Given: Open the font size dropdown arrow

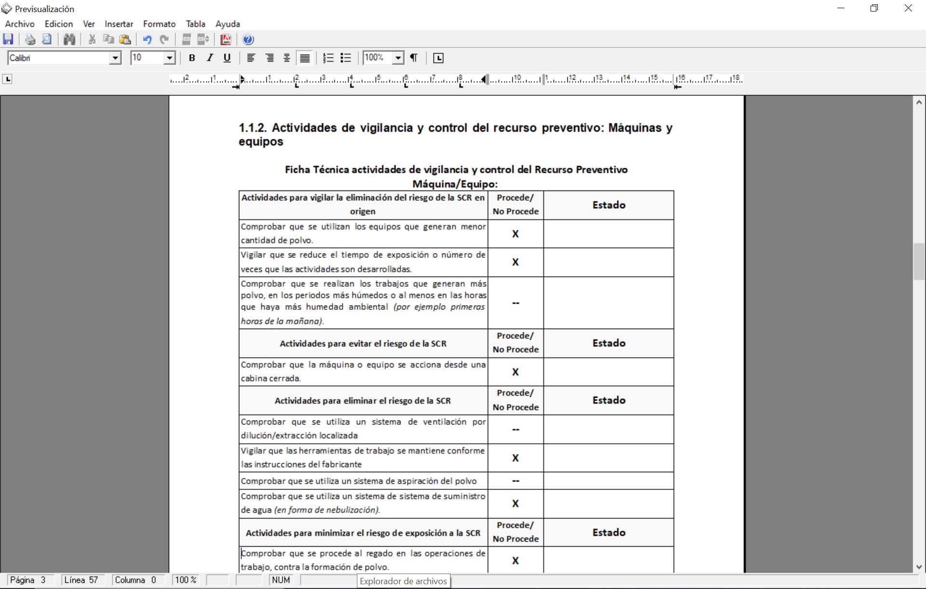Looking at the screenshot, I should [169, 58].
